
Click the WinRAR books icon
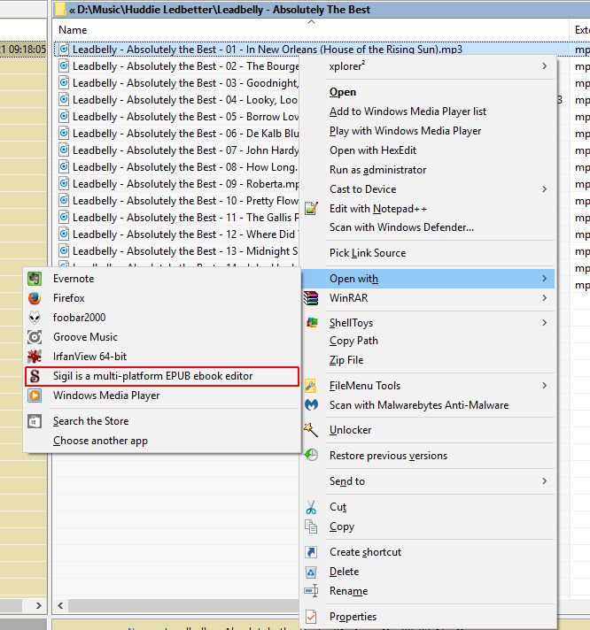[x=311, y=298]
